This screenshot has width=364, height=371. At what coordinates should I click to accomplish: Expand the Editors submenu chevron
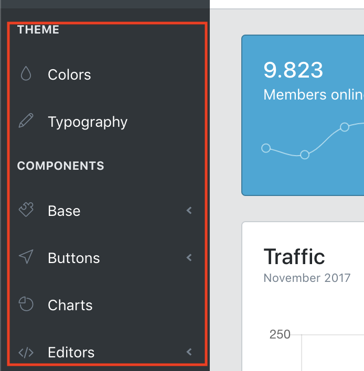(189, 352)
